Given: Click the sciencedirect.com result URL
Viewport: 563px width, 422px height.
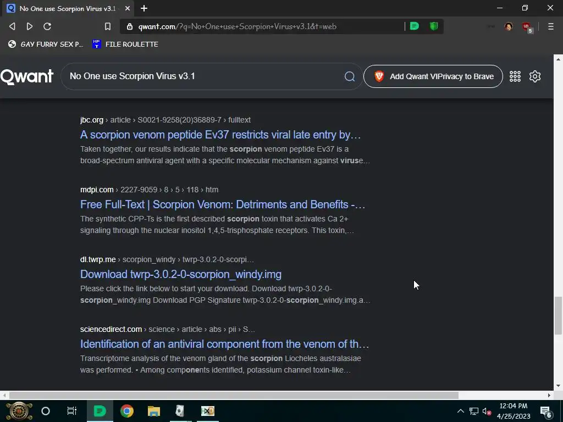Looking at the screenshot, I should coord(167,329).
